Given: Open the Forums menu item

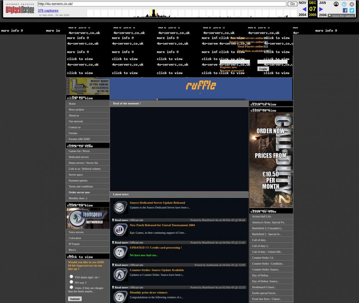Looking at the screenshot, I should [x=88, y=133].
